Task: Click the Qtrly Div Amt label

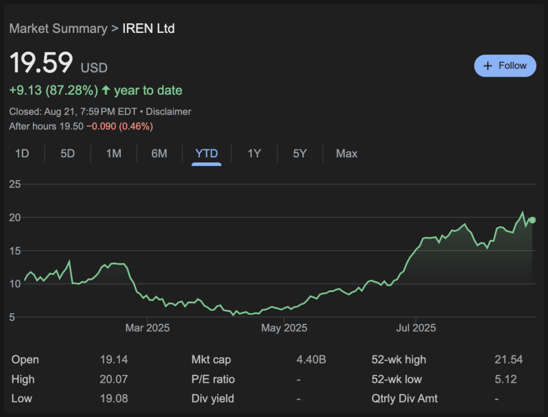Action: coord(404,398)
